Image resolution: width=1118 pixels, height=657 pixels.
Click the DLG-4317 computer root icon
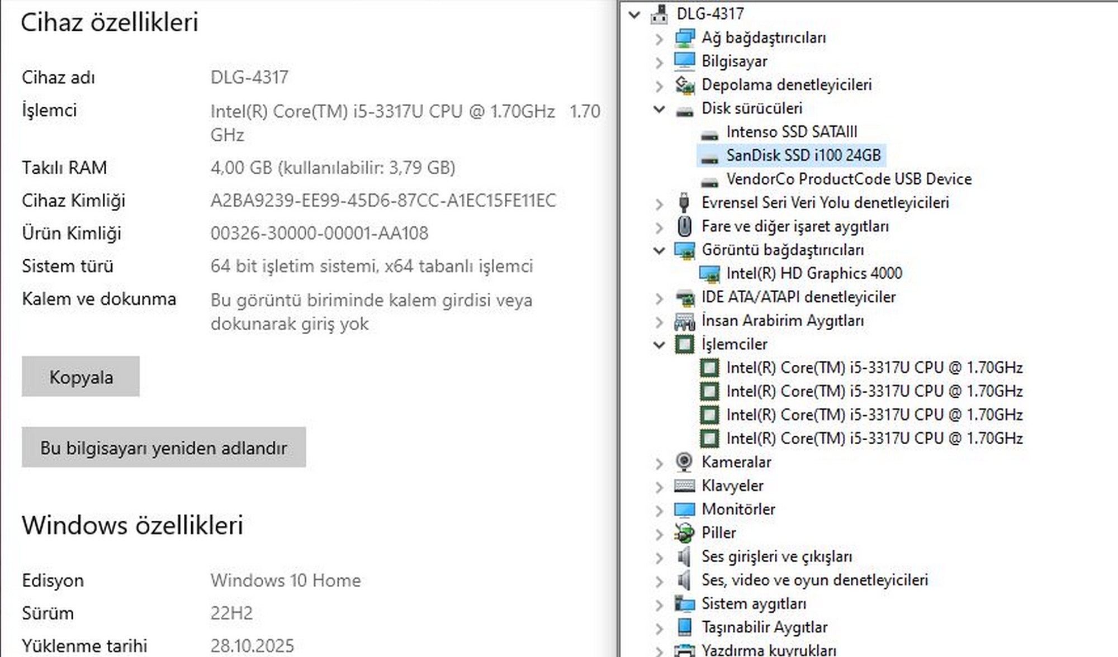pyautogui.click(x=659, y=14)
